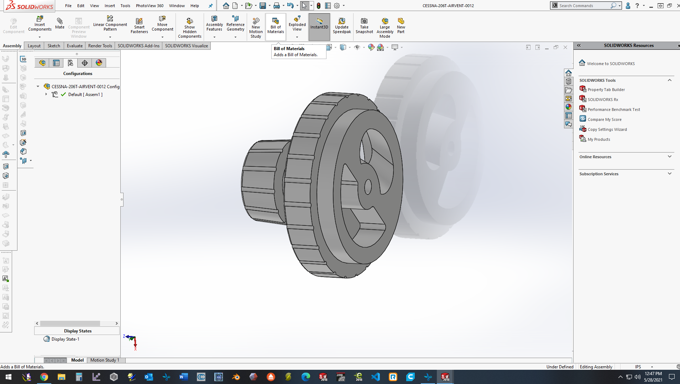Select the Mate tool
This screenshot has height=384, width=680.
(60, 23)
